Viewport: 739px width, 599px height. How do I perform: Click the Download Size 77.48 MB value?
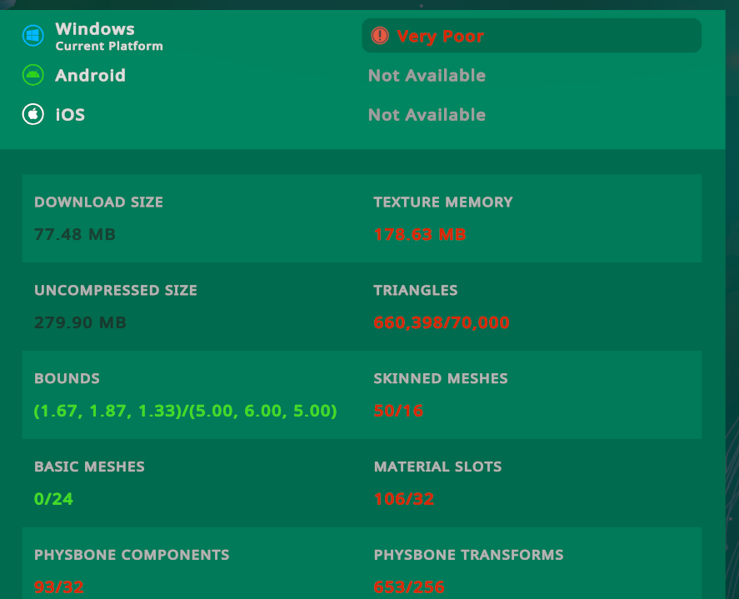pos(75,235)
